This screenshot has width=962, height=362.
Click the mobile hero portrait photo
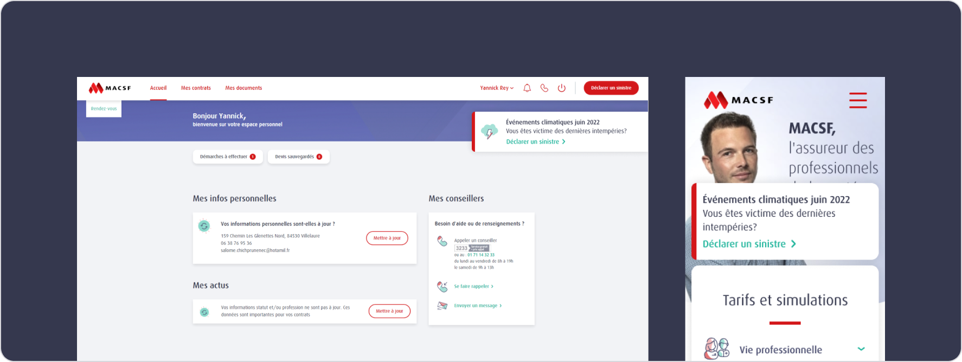coord(729,148)
